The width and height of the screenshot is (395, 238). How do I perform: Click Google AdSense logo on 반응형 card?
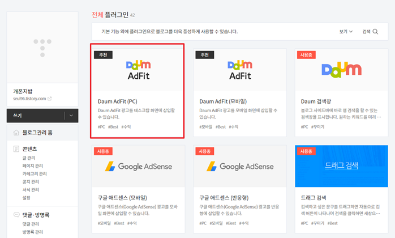pyautogui.click(x=240, y=167)
